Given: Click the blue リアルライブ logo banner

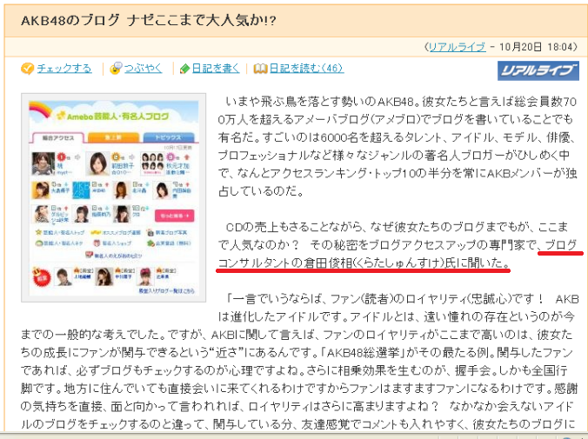Looking at the screenshot, I should point(538,70).
